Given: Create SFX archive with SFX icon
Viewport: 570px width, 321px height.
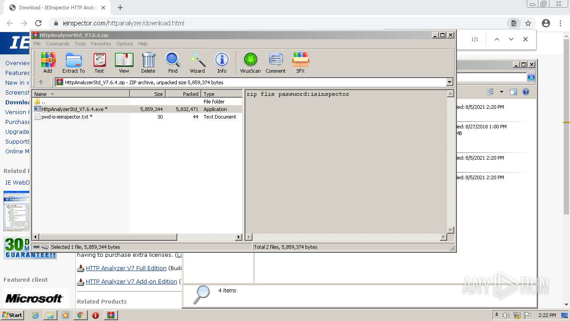Looking at the screenshot, I should 301,62.
